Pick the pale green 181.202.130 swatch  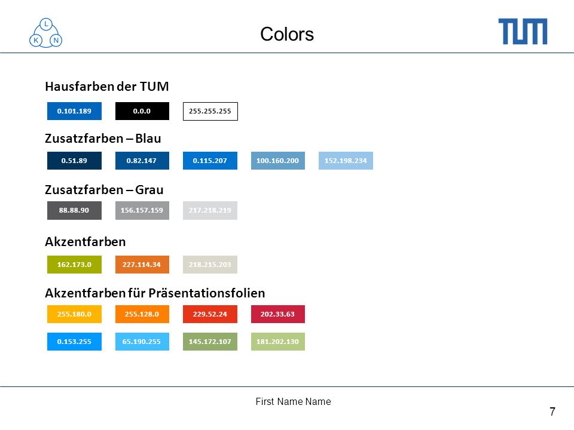(278, 342)
